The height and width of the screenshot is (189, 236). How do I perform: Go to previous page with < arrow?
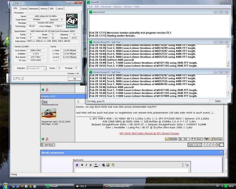coord(203,145)
